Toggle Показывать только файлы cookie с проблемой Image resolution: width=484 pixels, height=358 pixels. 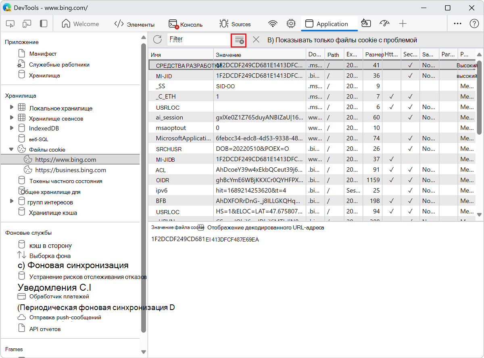[342, 40]
